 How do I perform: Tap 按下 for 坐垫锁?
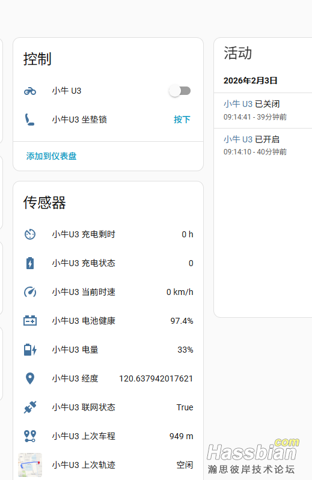tap(182, 120)
